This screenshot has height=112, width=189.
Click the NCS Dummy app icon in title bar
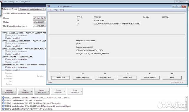1,1
